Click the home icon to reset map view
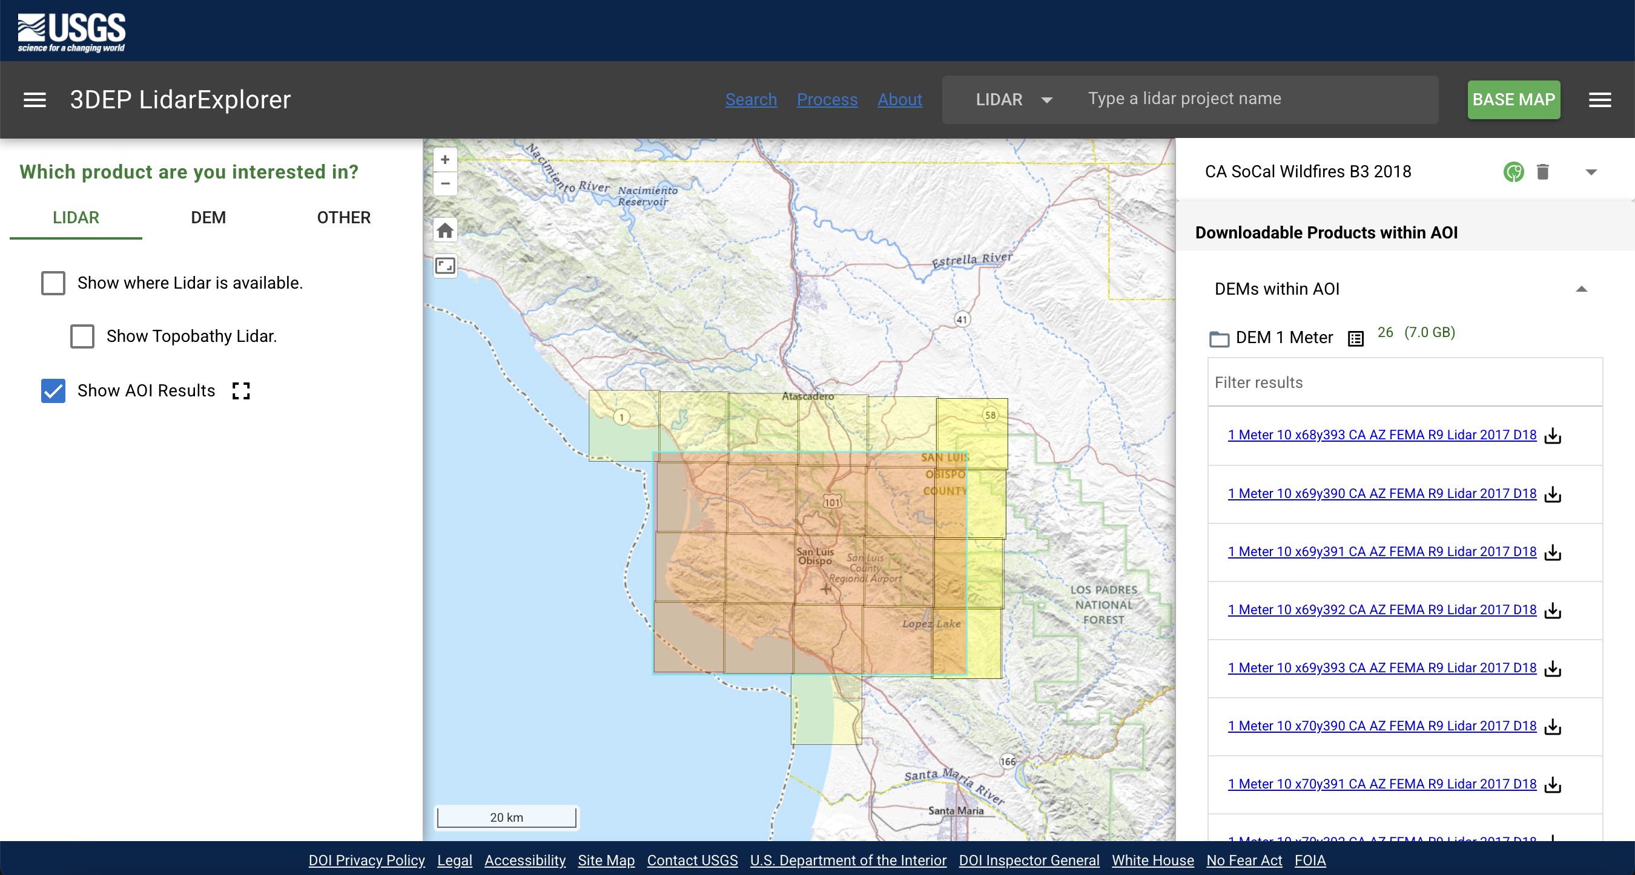Screen dimensions: 1635x875 point(445,230)
